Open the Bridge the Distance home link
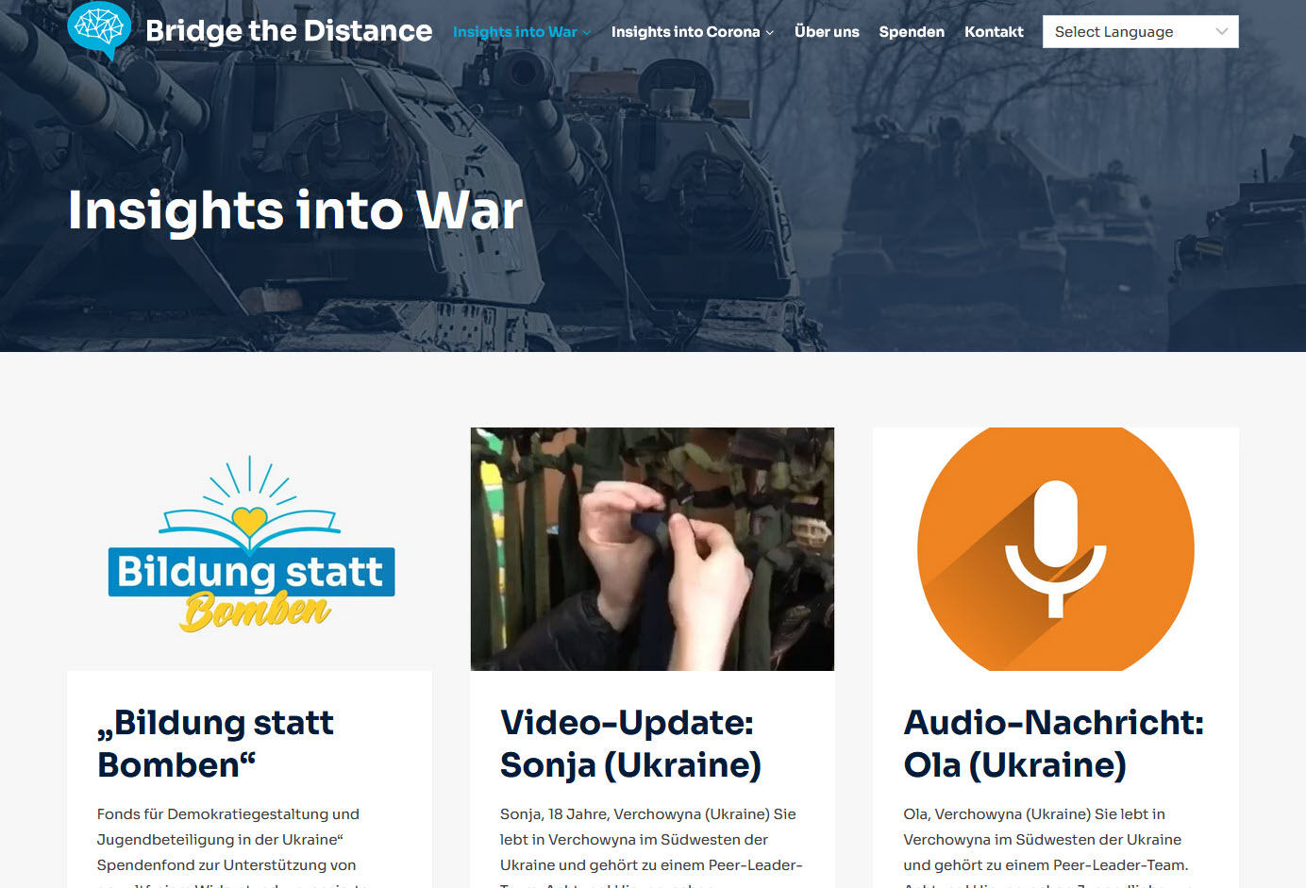The height and width of the screenshot is (888, 1306). (x=289, y=31)
